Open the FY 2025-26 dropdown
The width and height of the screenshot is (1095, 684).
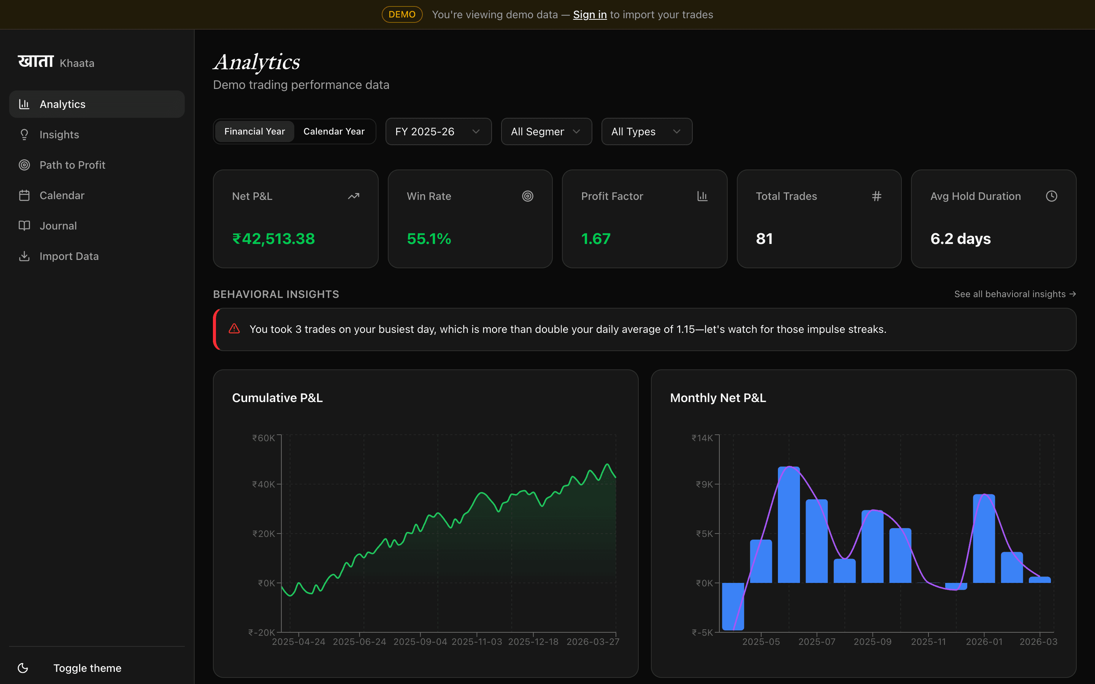(438, 131)
